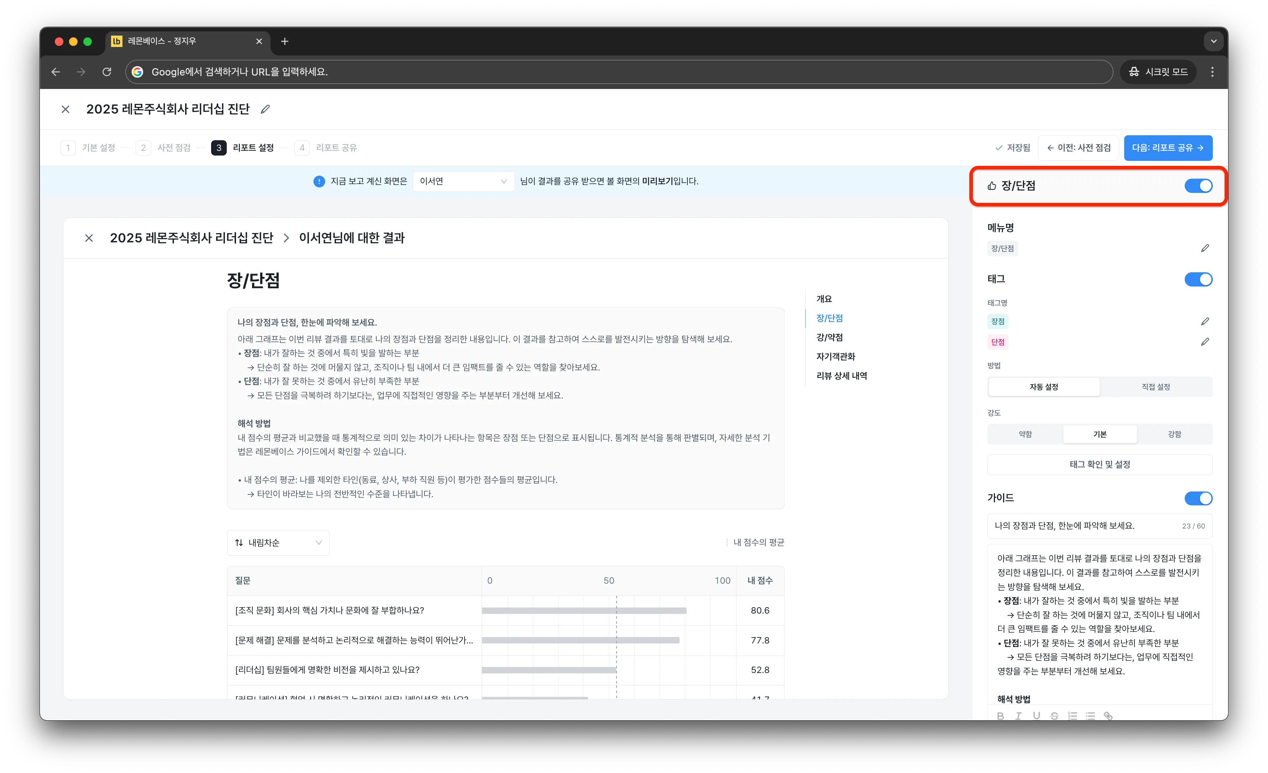
Task: Go back in browser history
Action: tap(56, 72)
